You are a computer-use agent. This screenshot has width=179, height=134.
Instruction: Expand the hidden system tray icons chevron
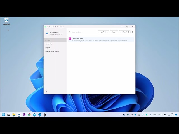point(120,115)
